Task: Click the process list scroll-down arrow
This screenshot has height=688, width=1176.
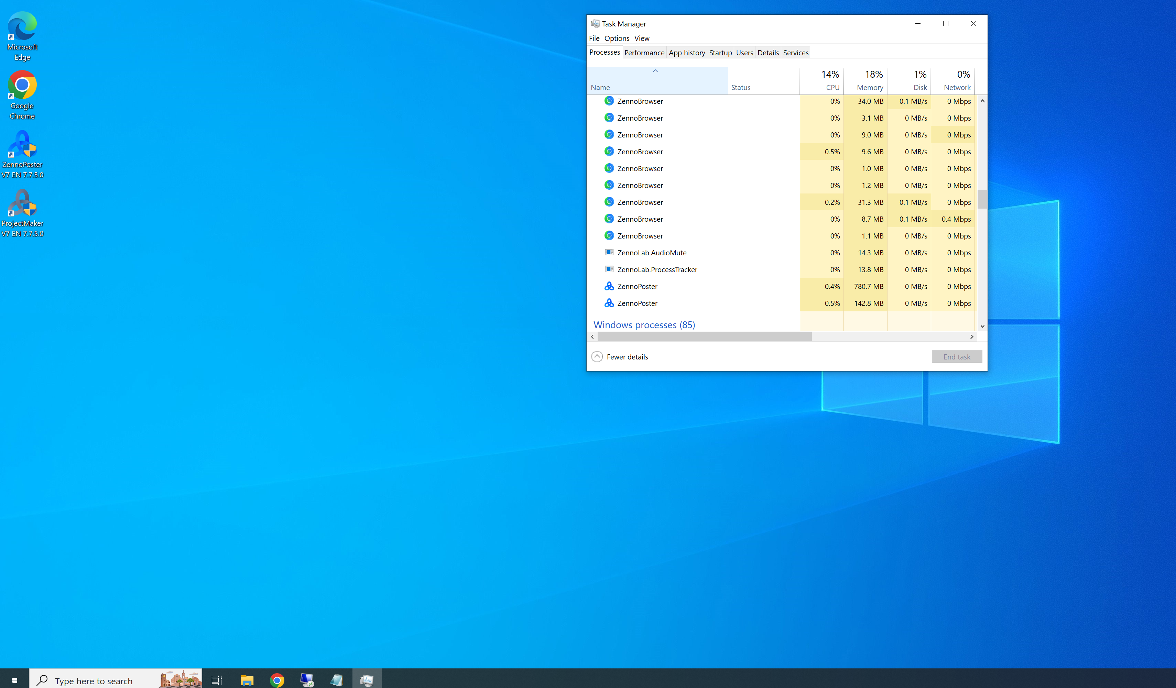Action: [982, 326]
